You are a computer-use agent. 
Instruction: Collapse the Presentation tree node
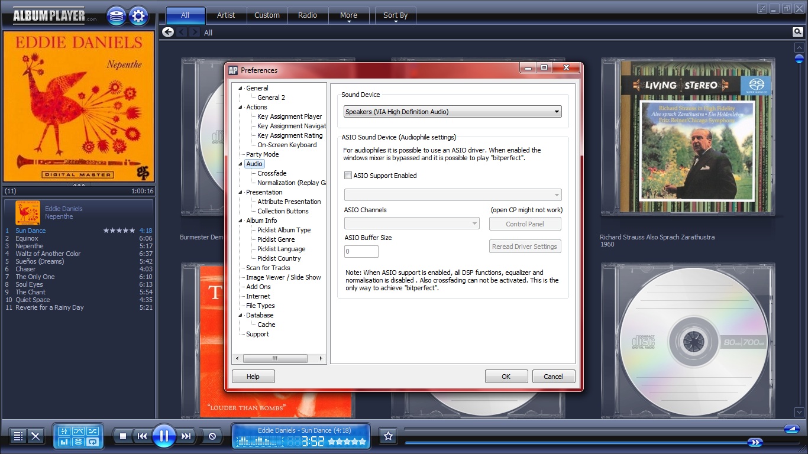point(240,192)
